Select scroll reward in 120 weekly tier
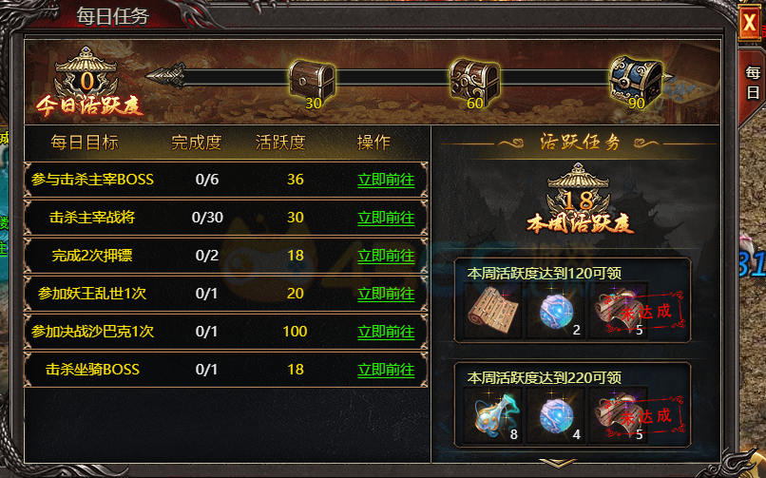This screenshot has height=478, width=766. [x=492, y=312]
